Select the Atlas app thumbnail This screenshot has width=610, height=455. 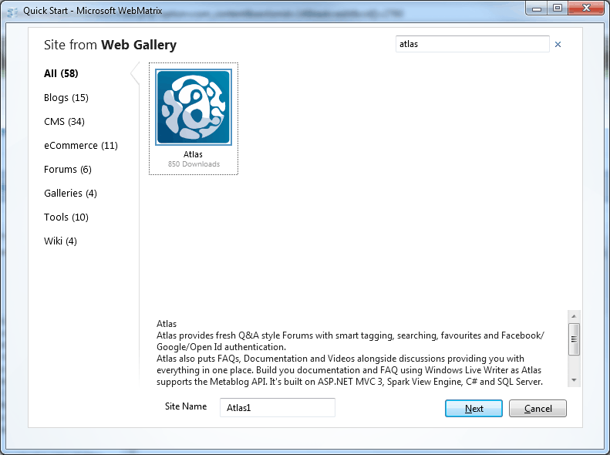(194, 107)
